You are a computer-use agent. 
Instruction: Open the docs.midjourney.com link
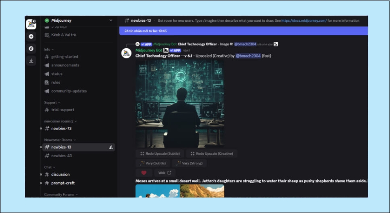304,20
